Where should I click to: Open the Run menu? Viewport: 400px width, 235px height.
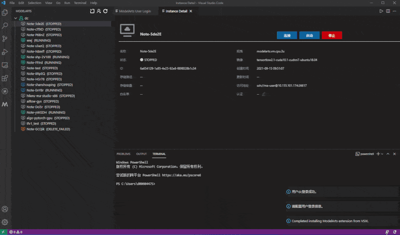click(67, 3)
